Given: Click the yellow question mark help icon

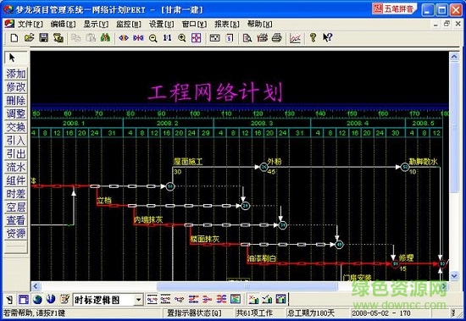Looking at the screenshot, I should (x=313, y=38).
